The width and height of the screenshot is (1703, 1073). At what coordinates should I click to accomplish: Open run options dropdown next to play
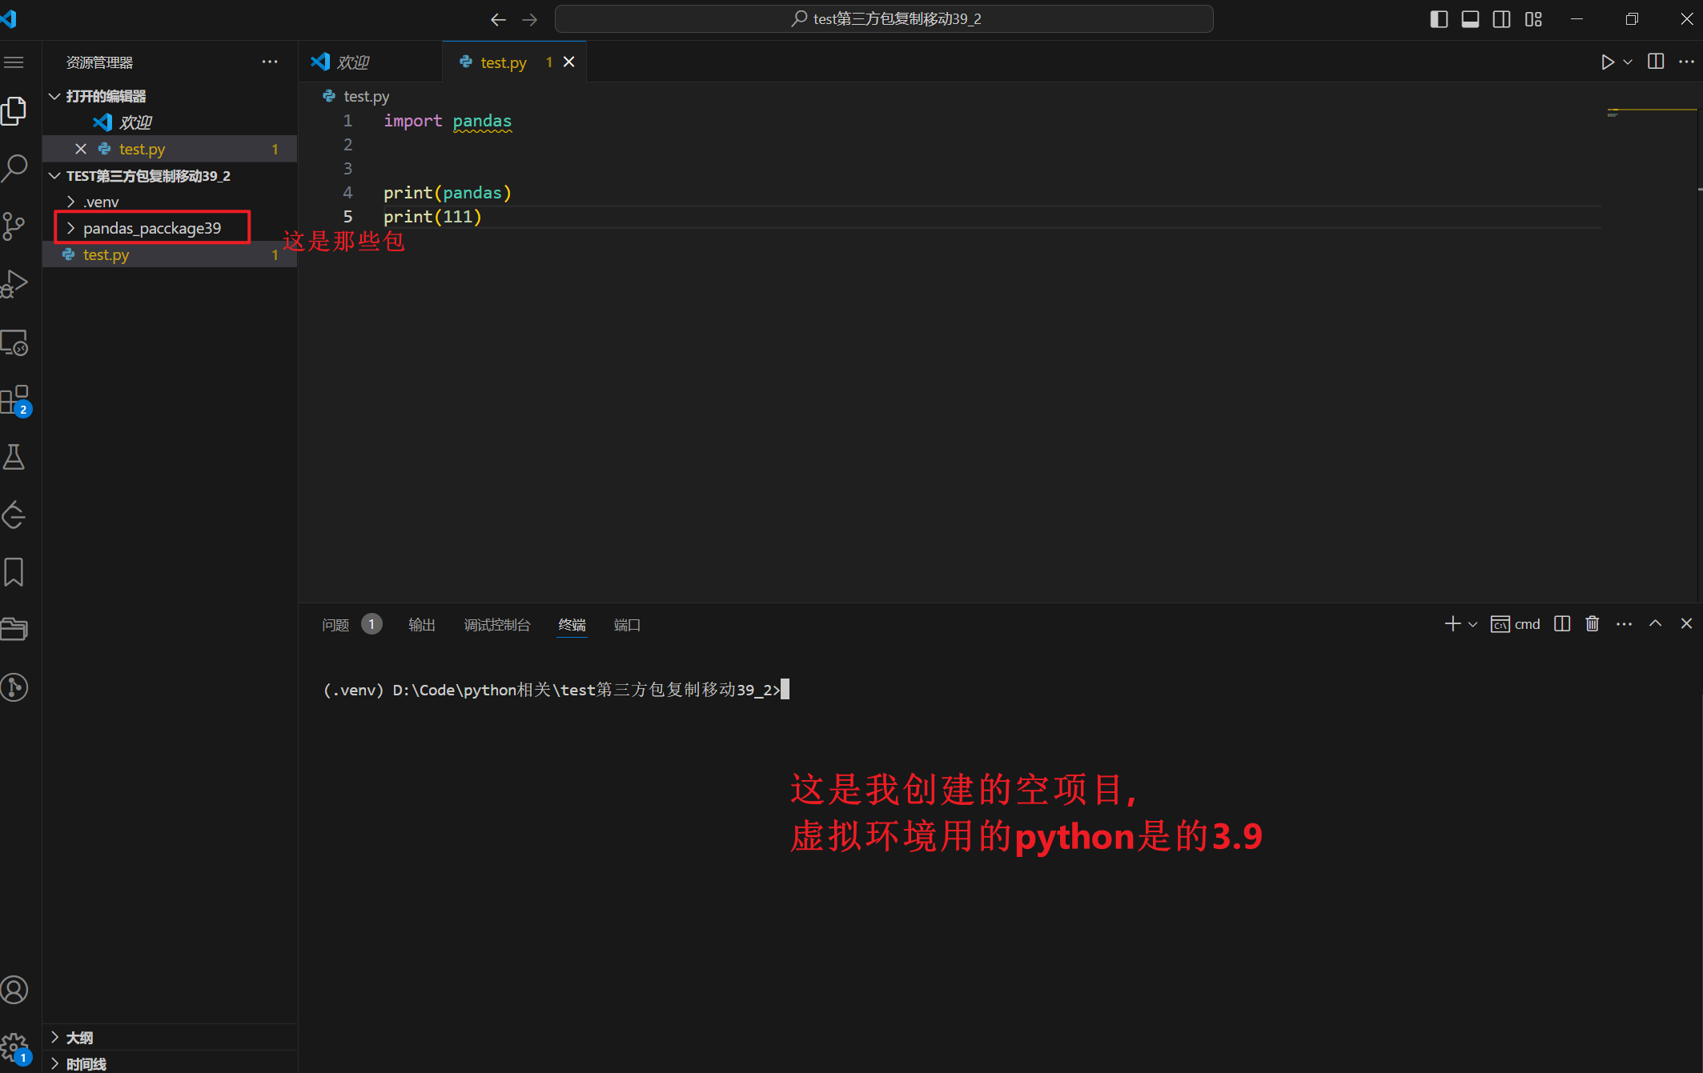pos(1628,62)
